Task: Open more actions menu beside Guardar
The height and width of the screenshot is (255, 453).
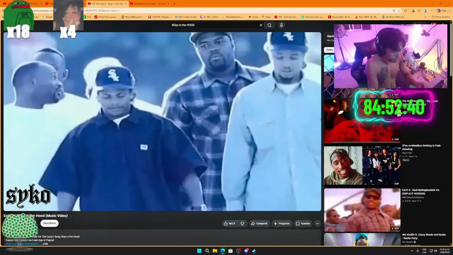Action: pyautogui.click(x=317, y=223)
